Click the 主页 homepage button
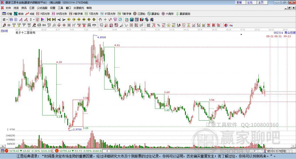 [262, 2]
